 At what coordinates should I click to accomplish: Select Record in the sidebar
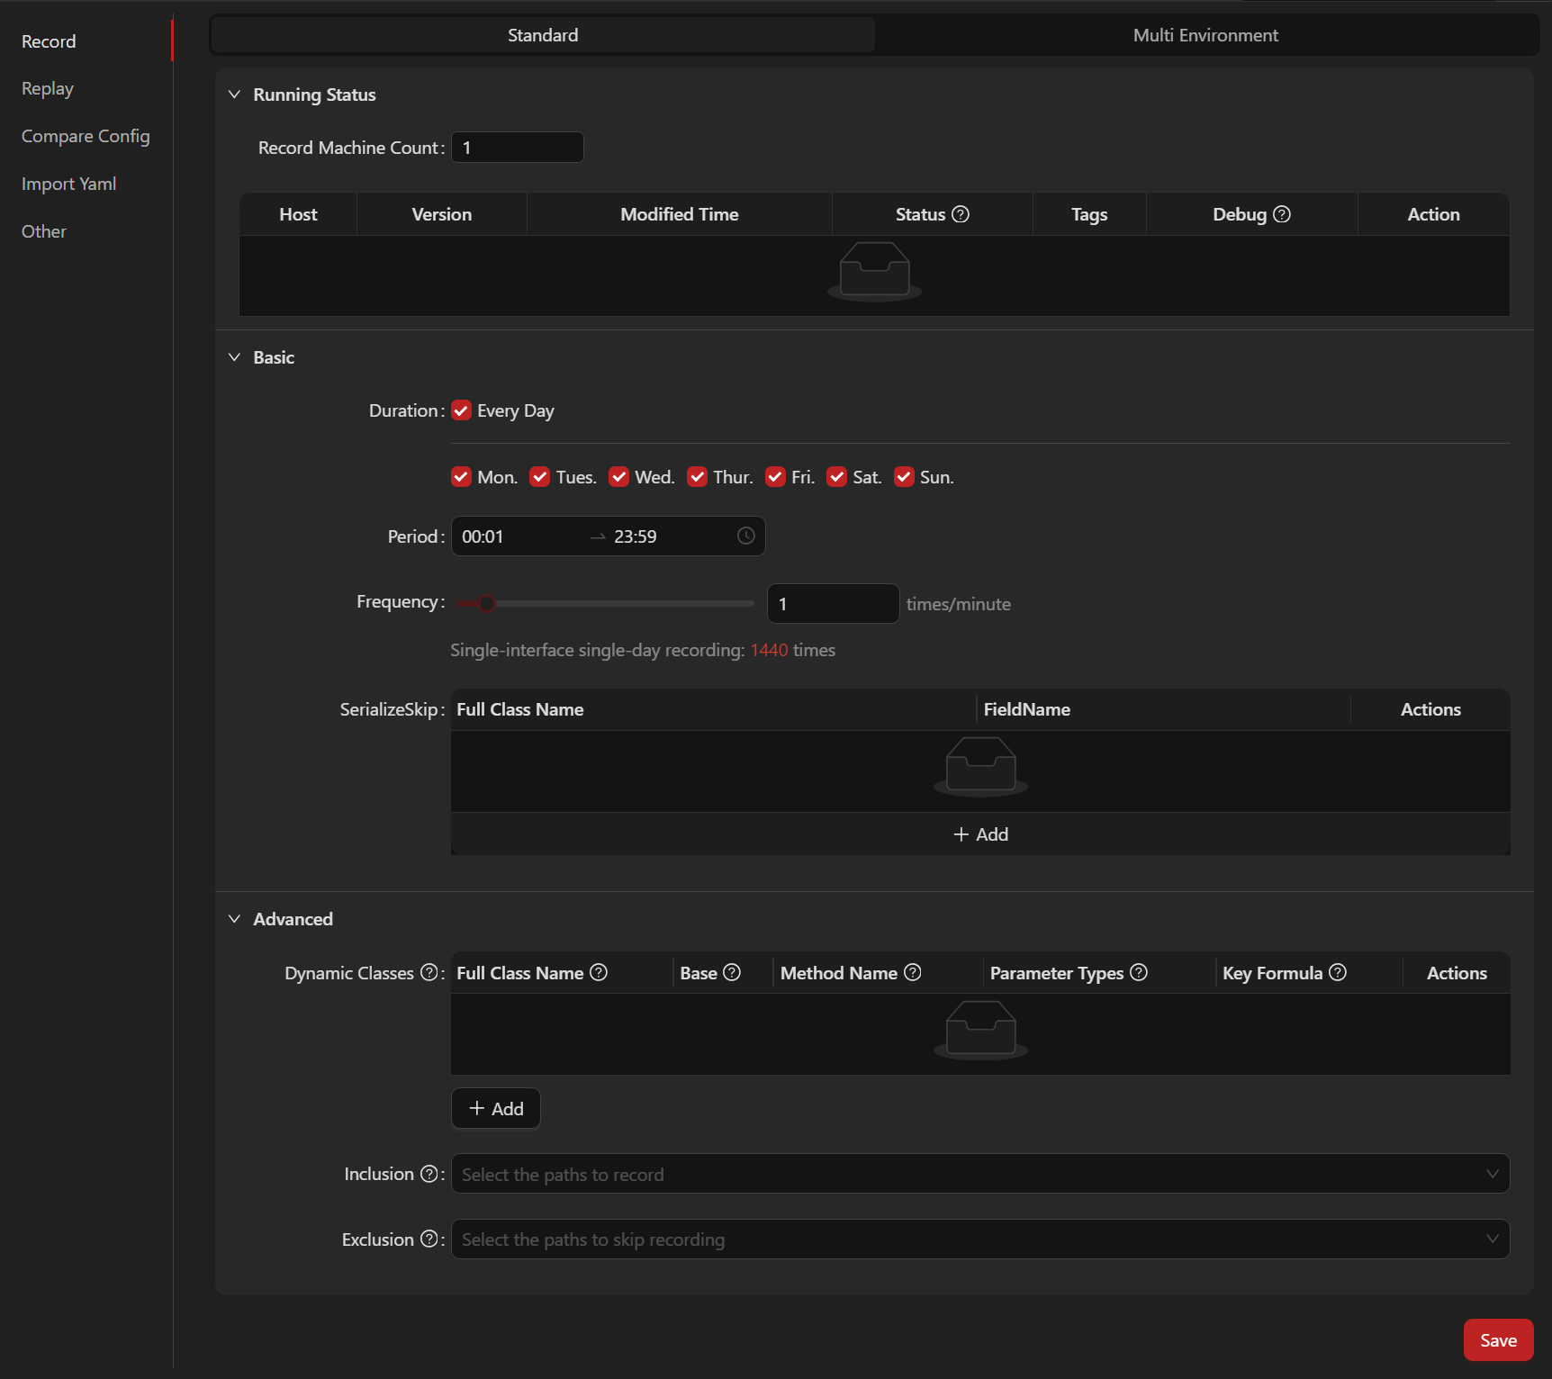(49, 41)
